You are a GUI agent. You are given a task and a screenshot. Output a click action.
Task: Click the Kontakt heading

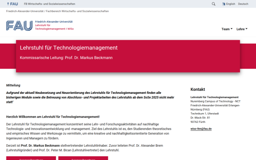pos(198,90)
